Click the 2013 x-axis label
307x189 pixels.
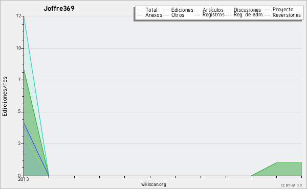coord(24,179)
